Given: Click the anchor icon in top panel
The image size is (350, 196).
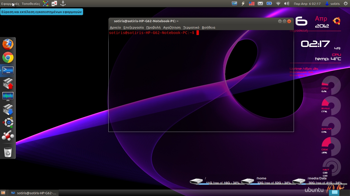Looking at the screenshot, I should pyautogui.click(x=63, y=4).
